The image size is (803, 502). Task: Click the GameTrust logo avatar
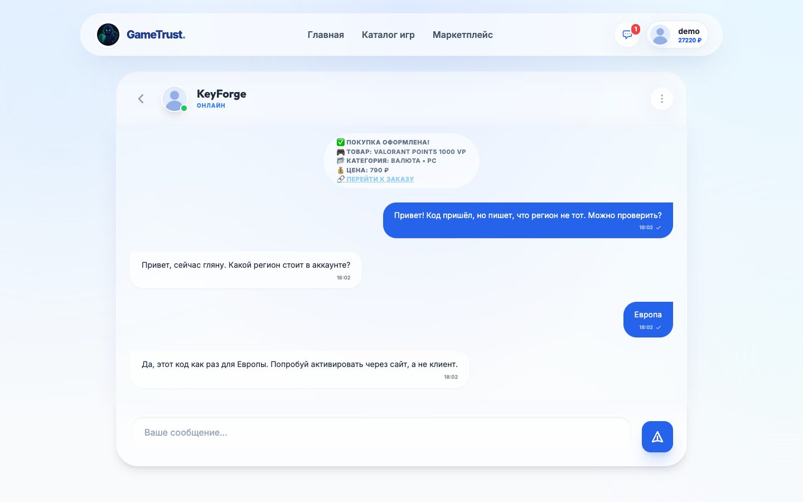pos(108,35)
